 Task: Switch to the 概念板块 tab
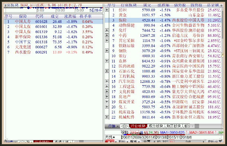[x=156, y=126]
